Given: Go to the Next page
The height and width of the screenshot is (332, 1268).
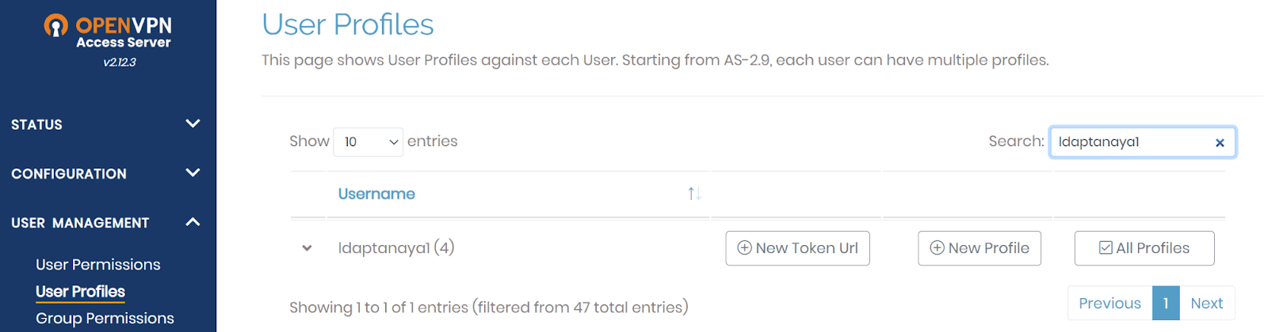Looking at the screenshot, I should [x=1206, y=304].
